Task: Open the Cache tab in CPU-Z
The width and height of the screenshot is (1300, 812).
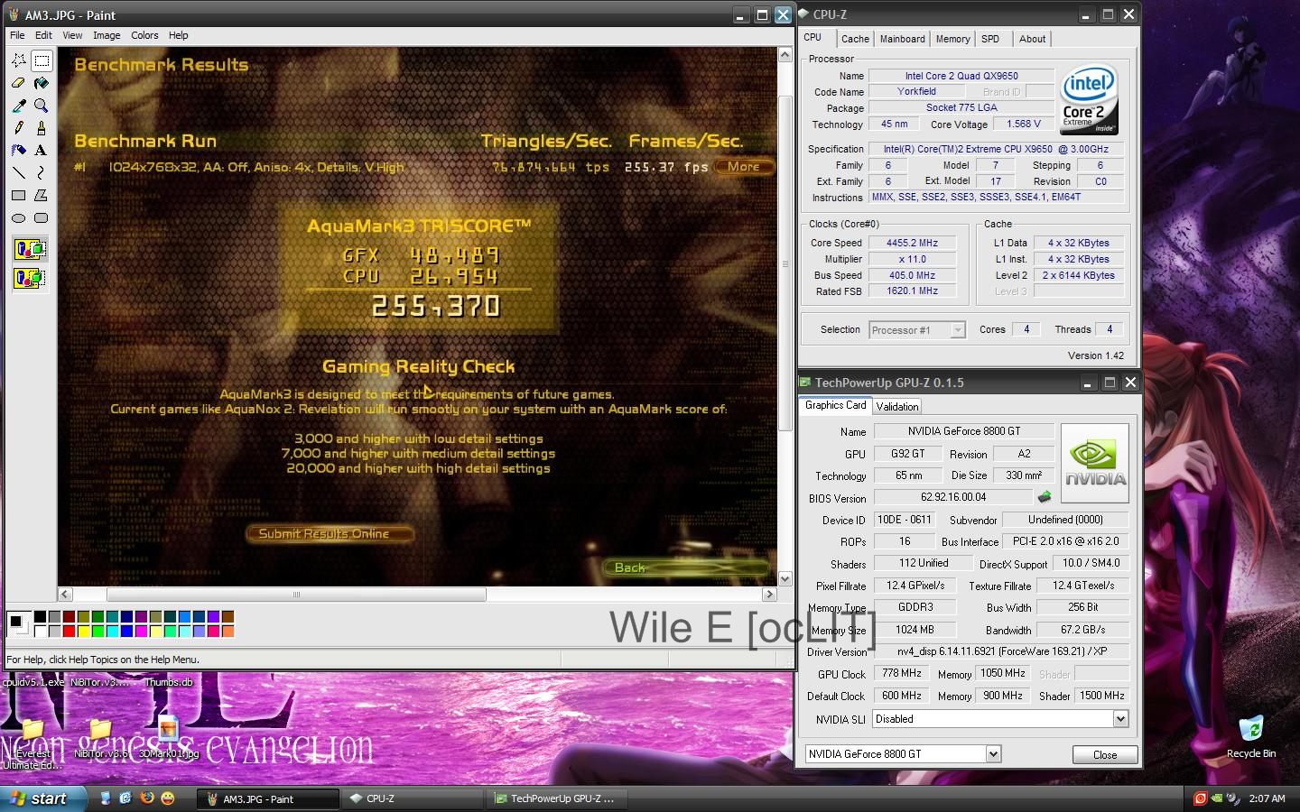Action: tap(855, 39)
